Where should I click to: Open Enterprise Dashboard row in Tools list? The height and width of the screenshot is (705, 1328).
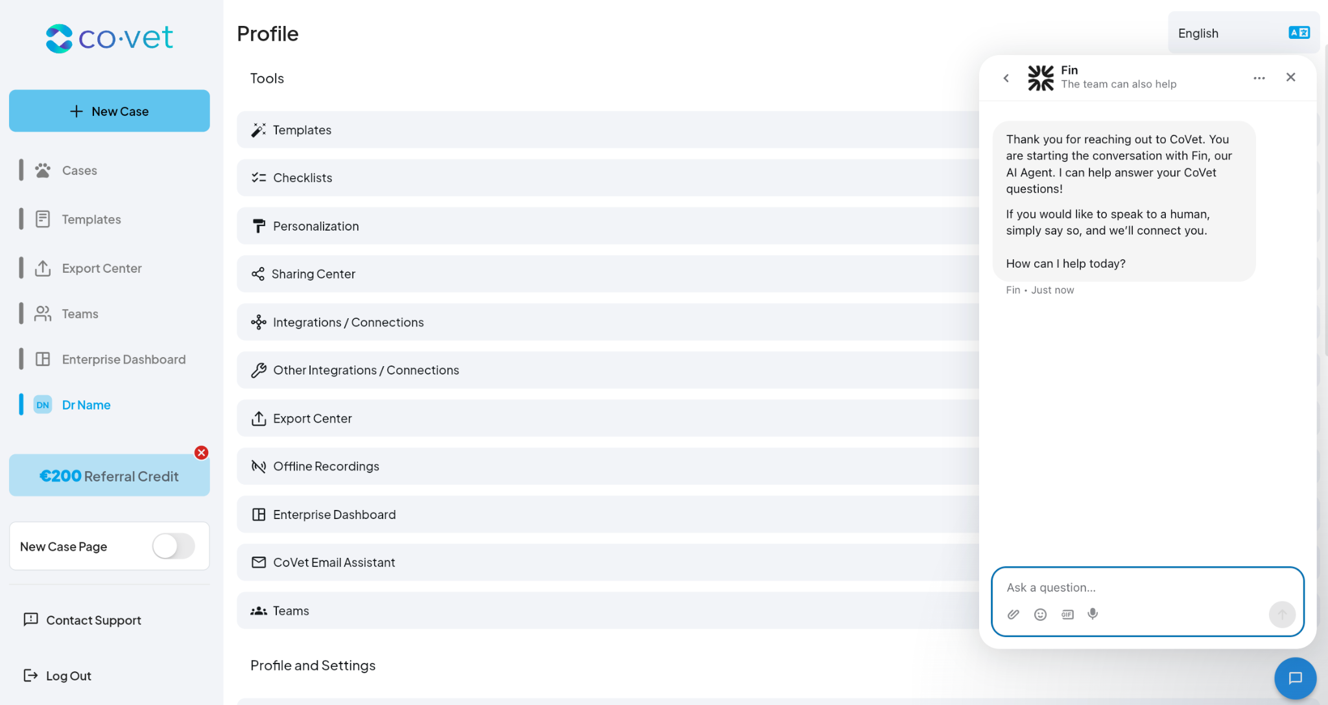[x=608, y=514]
